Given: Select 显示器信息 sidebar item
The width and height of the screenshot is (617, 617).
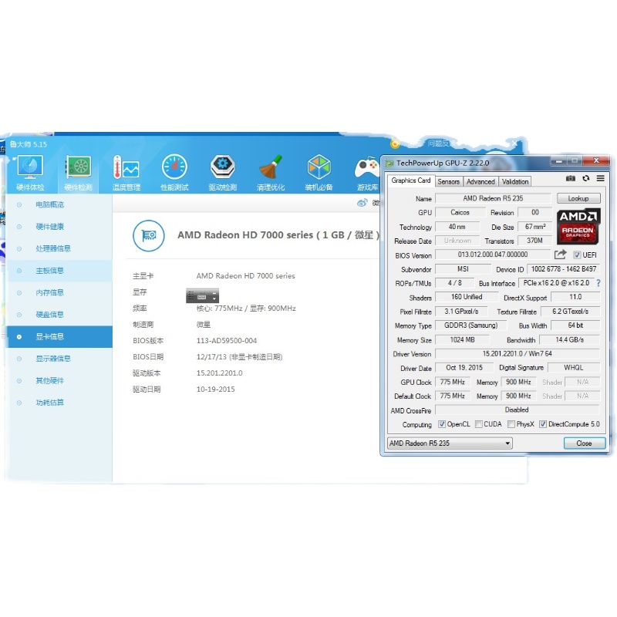Looking at the screenshot, I should (59, 359).
